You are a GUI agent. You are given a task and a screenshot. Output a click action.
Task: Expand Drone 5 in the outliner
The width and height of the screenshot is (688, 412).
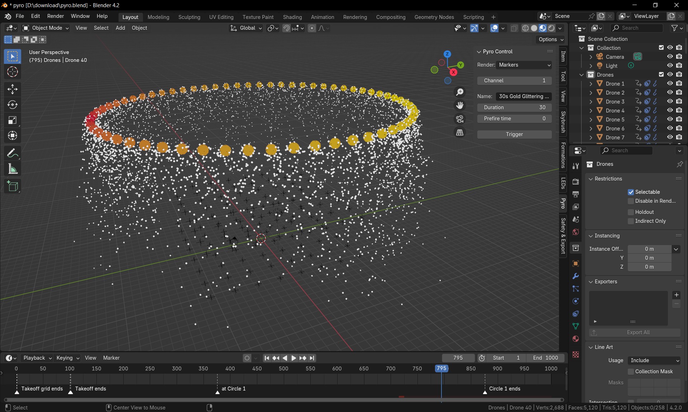[x=591, y=120]
